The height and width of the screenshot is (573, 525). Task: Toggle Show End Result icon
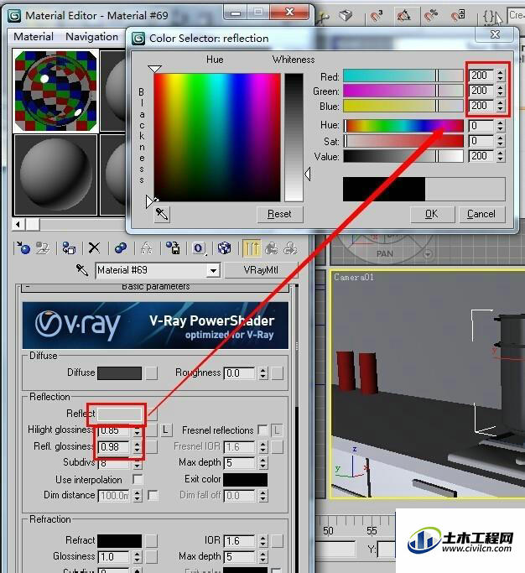(x=252, y=248)
